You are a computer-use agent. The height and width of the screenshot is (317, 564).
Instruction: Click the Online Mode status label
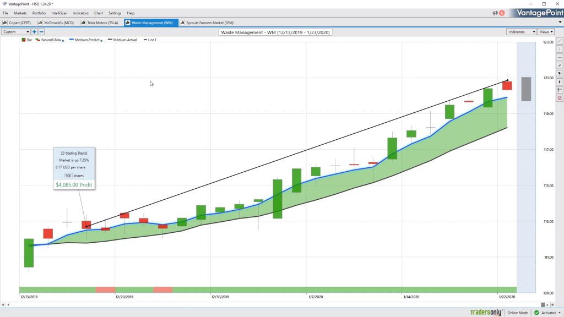click(518, 313)
